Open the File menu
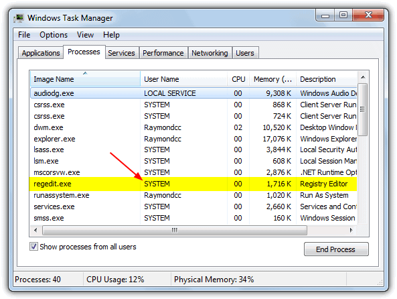 coord(24,35)
